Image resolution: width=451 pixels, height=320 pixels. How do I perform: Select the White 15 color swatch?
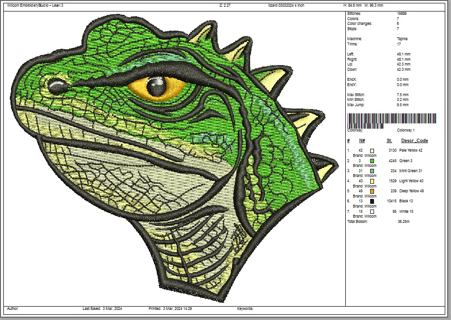coord(372,211)
